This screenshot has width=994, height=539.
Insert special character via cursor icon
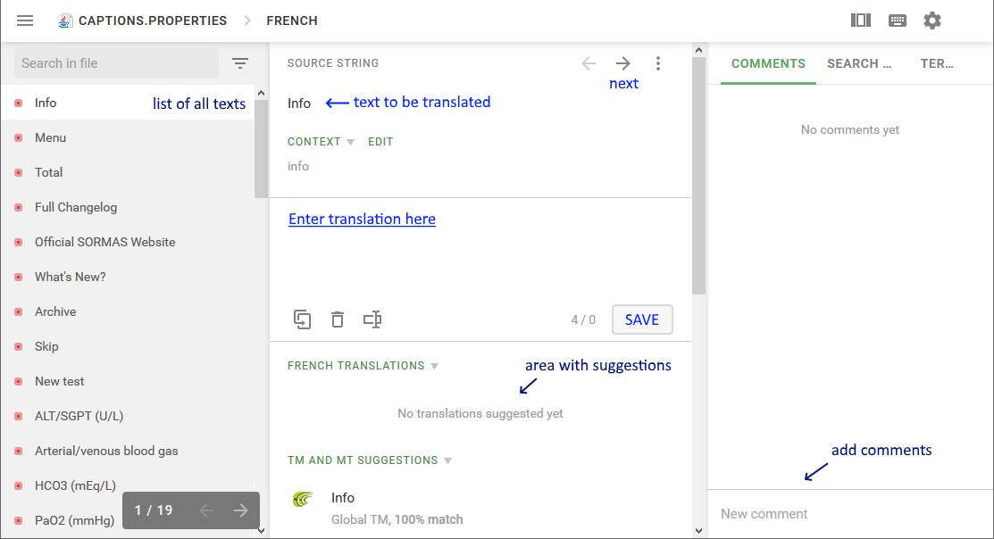pyautogui.click(x=372, y=319)
